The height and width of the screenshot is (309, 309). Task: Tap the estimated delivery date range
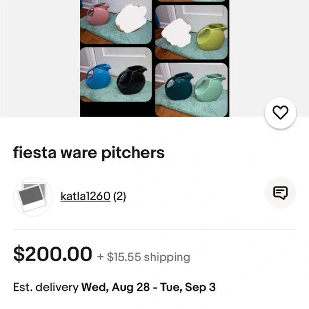coord(149,287)
